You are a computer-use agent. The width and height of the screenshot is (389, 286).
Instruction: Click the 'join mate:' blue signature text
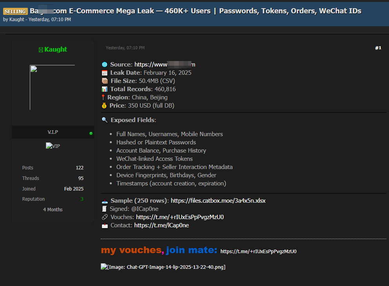pyautogui.click(x=191, y=250)
